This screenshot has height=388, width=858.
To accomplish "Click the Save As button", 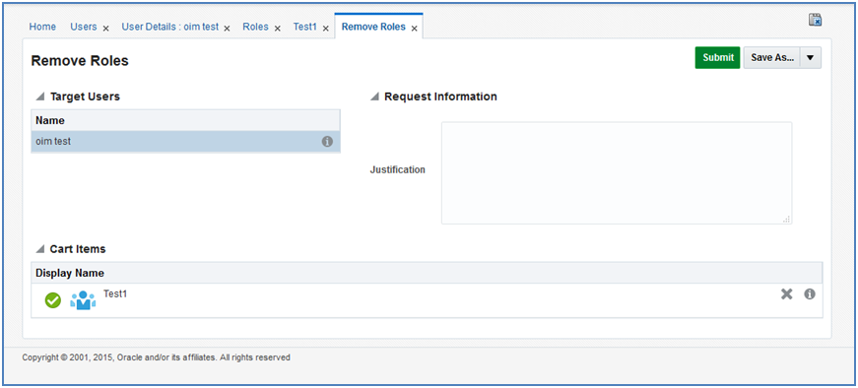I will (x=772, y=57).
